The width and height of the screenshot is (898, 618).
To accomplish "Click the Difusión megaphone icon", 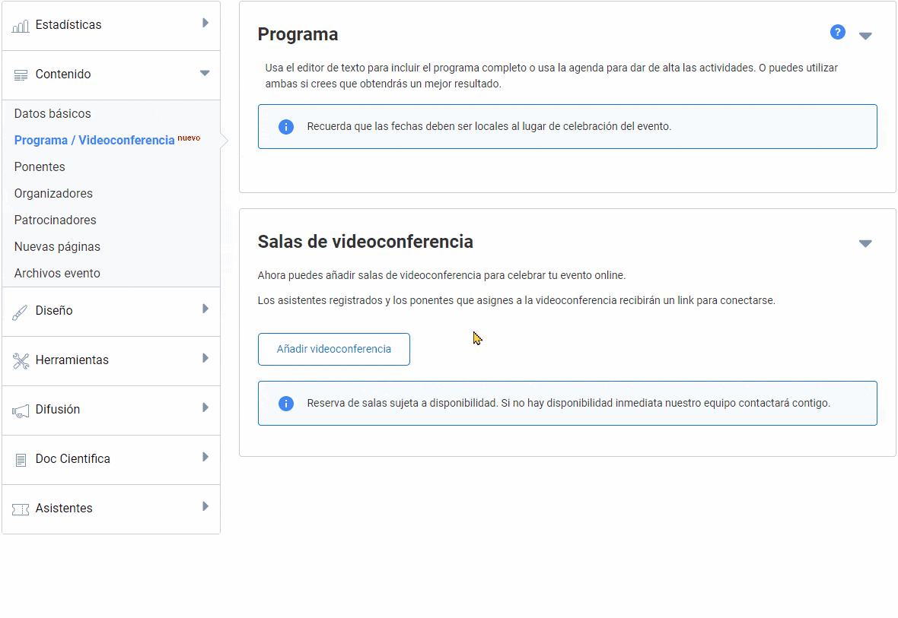I will tap(21, 410).
